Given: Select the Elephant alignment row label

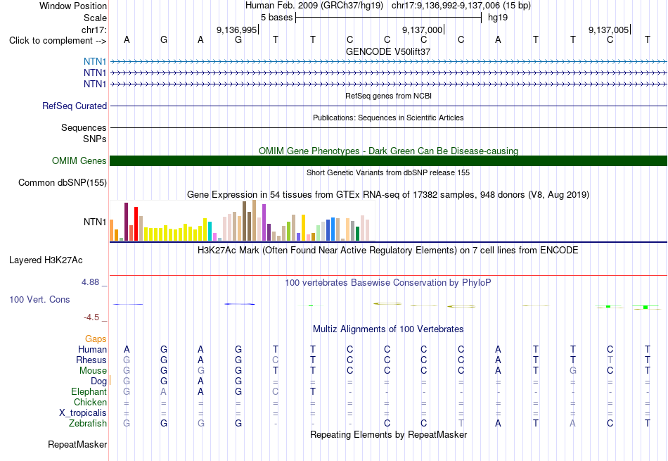Looking at the screenshot, I should point(89,391).
